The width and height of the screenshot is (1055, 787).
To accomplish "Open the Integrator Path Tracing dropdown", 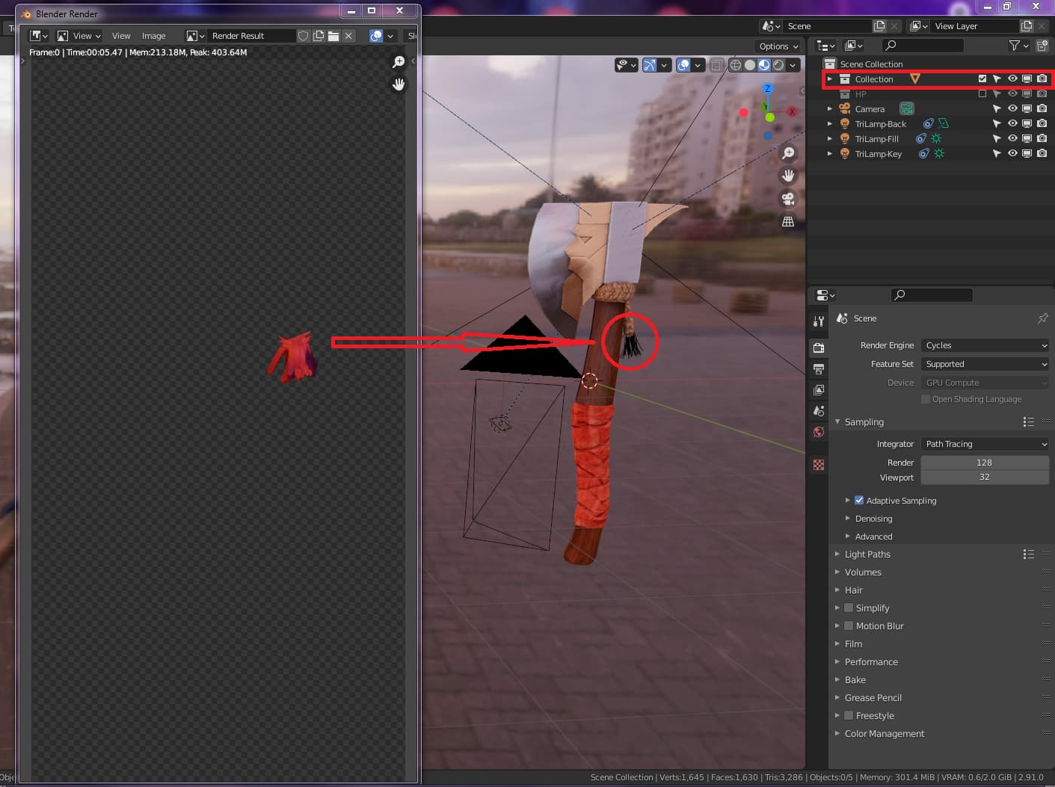I will [x=985, y=444].
